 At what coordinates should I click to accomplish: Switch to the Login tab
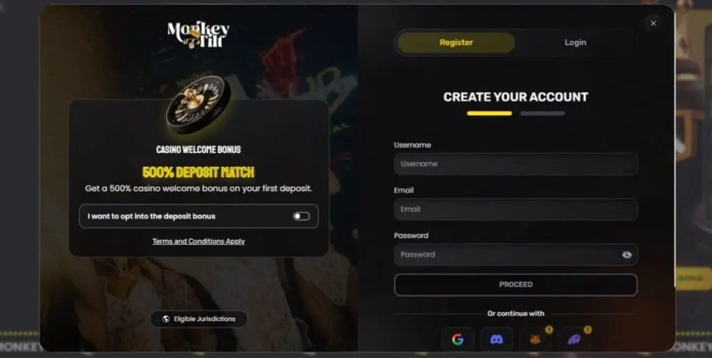point(575,42)
